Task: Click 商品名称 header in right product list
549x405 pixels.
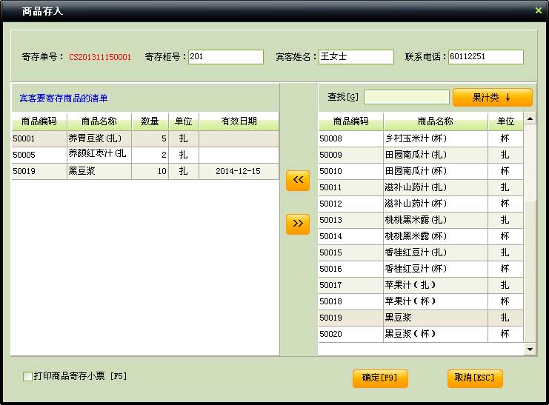Action: (x=435, y=121)
